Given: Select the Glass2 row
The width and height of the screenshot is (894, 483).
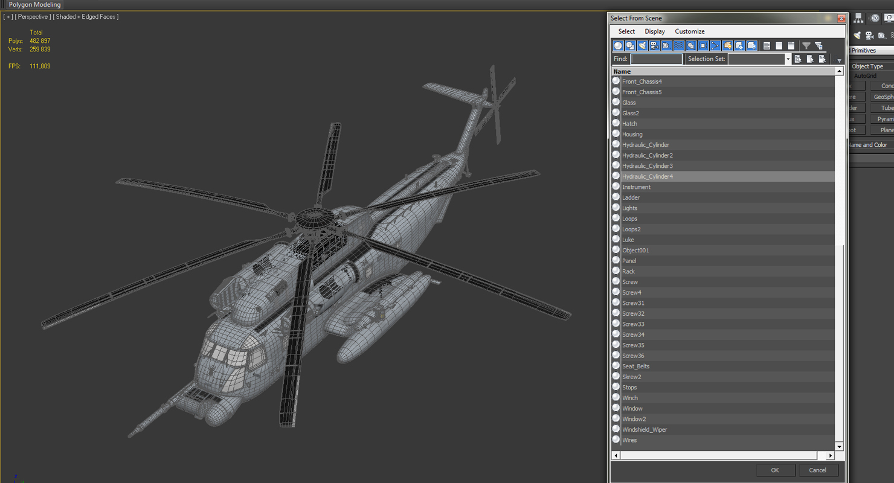Looking at the screenshot, I should pos(723,113).
